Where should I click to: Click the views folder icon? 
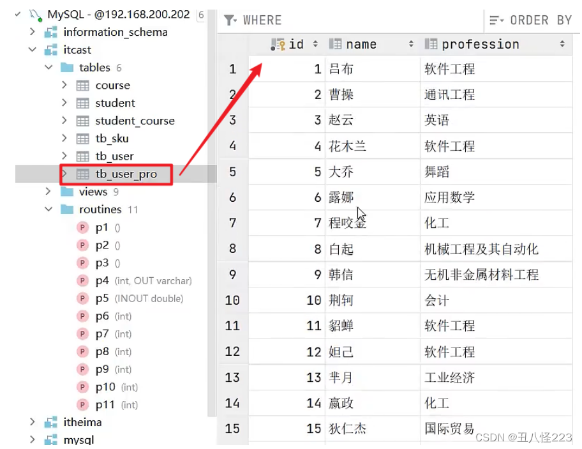tap(67, 192)
